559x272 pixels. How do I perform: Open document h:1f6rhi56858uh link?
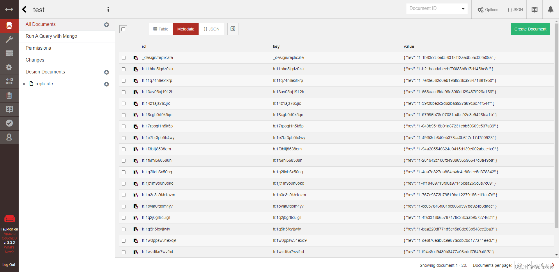point(157,161)
